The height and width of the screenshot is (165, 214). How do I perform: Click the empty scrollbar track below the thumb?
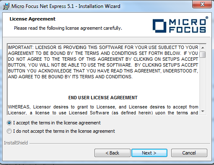203,83
